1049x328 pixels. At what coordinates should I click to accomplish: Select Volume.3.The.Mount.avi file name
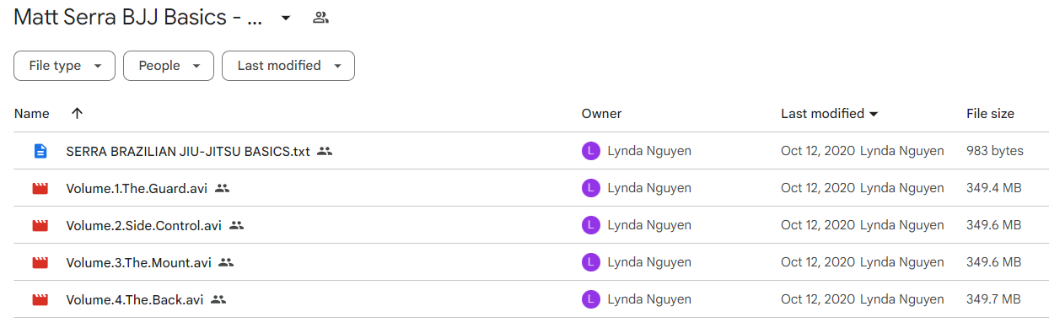tap(138, 262)
